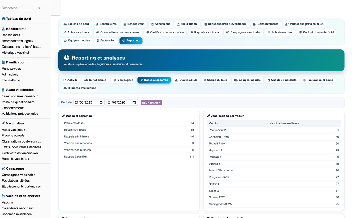Click the barcode icon on Lots de vaccins

pyautogui.click(x=269, y=32)
